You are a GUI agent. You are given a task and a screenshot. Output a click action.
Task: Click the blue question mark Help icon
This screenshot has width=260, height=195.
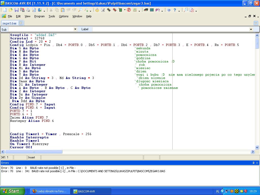click(x=175, y=10)
